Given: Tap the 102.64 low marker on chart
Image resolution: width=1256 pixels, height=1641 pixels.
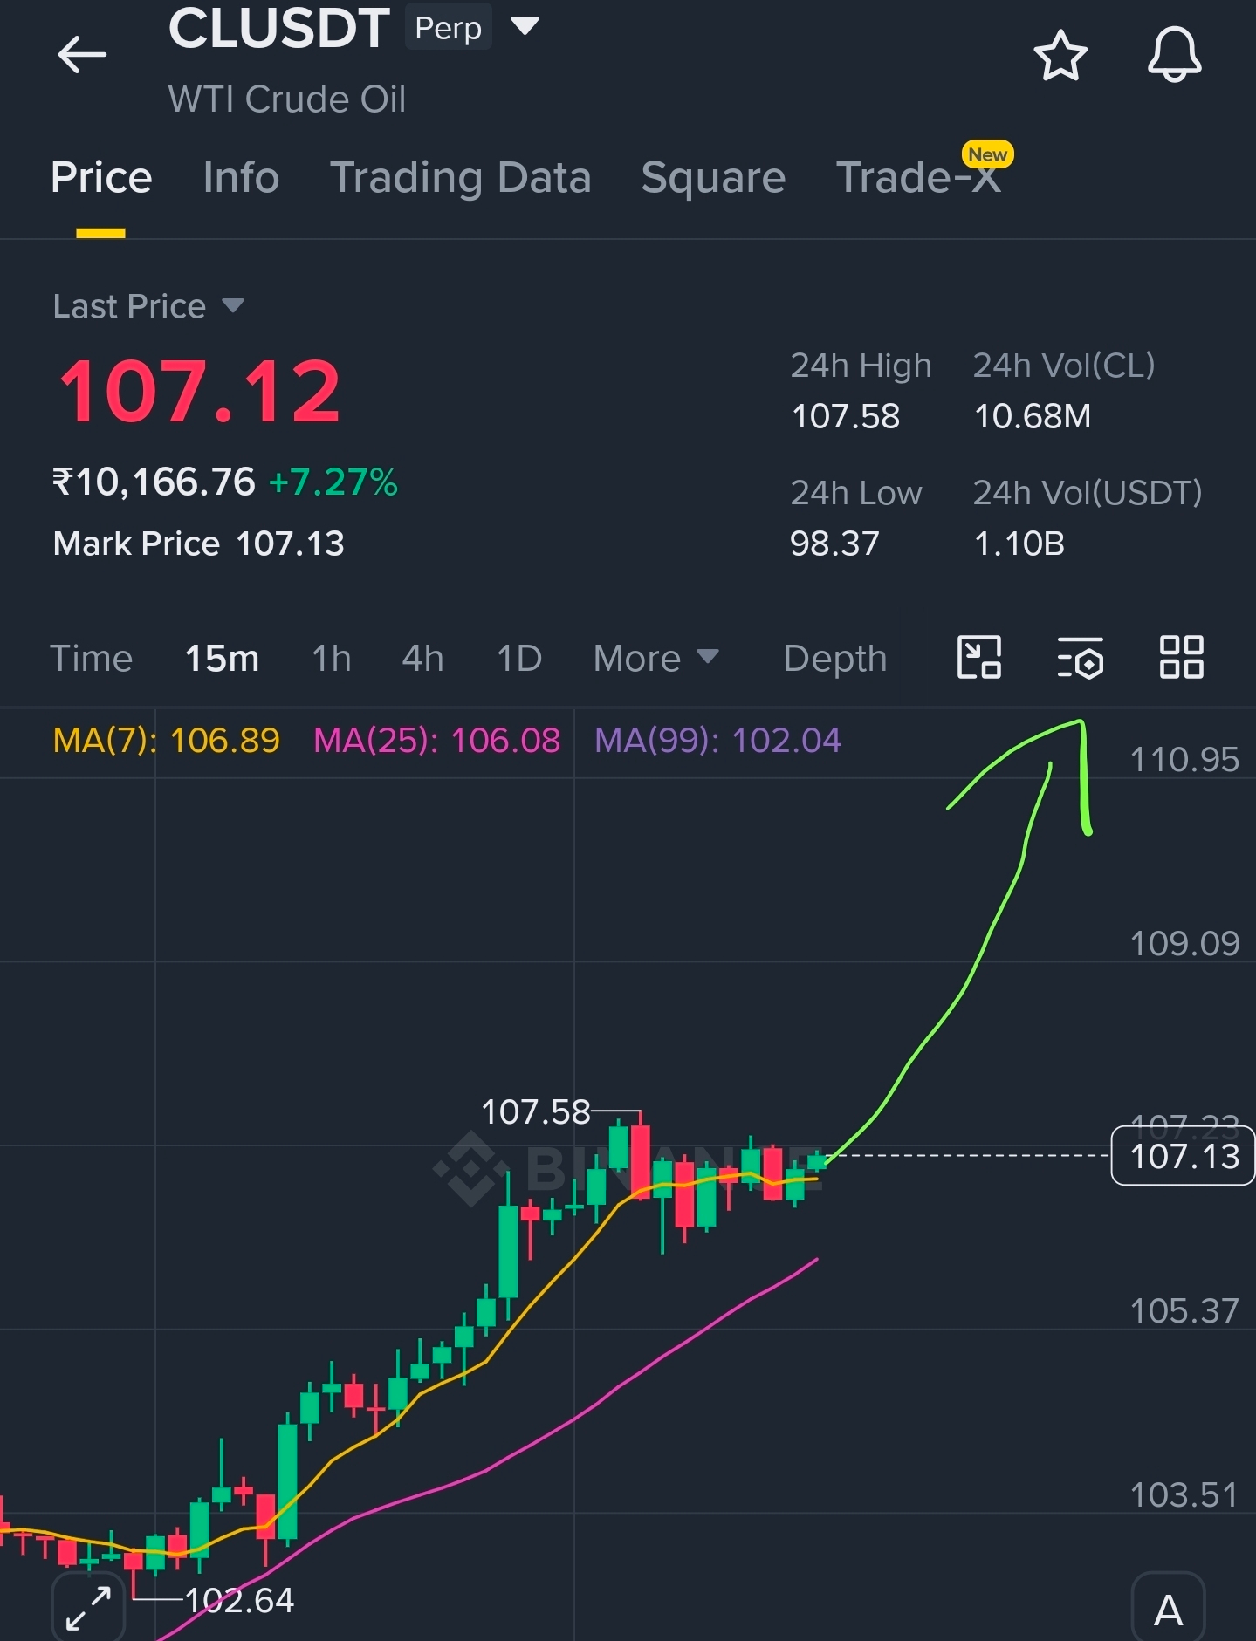Looking at the screenshot, I should coord(239,1600).
